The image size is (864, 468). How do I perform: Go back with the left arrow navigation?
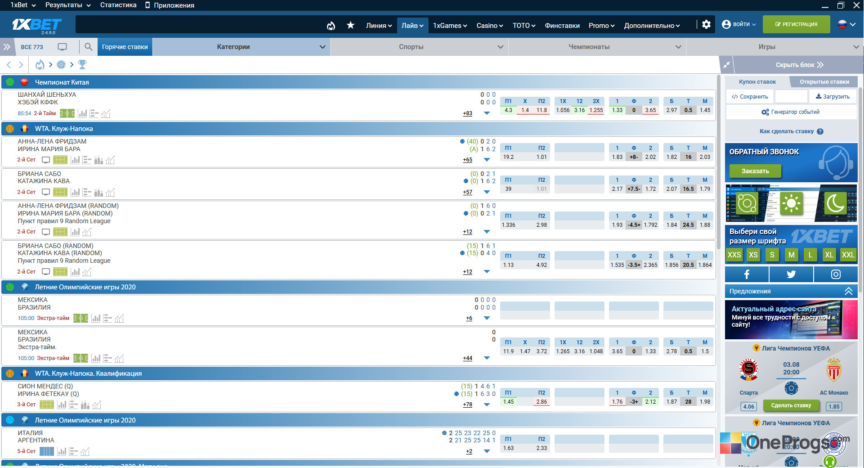[x=9, y=65]
